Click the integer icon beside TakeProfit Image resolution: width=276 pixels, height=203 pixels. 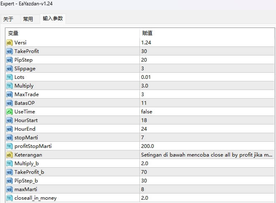9,51
